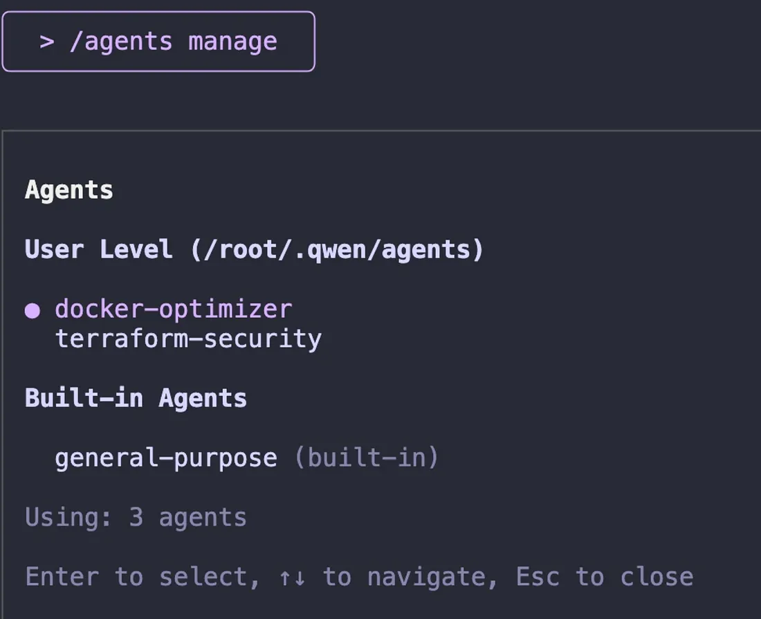Click the Esc to close hint
The height and width of the screenshot is (619, 761).
point(607,576)
